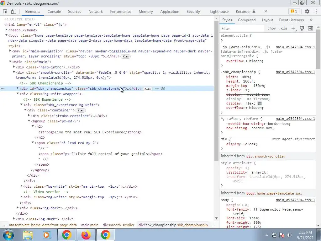This screenshot has width=321, height=241.
Task: Collapse the body element
Action: point(6,35)
